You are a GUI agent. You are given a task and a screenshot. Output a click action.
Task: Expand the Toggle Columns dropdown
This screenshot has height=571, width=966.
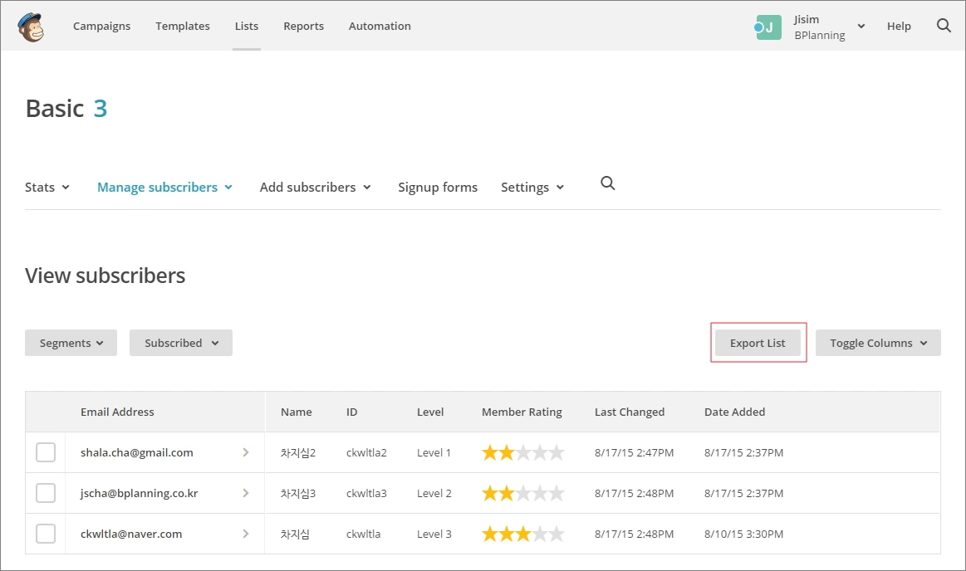[877, 342]
